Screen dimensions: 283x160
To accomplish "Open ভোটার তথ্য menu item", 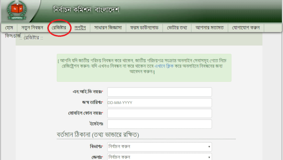I will click(x=177, y=28).
